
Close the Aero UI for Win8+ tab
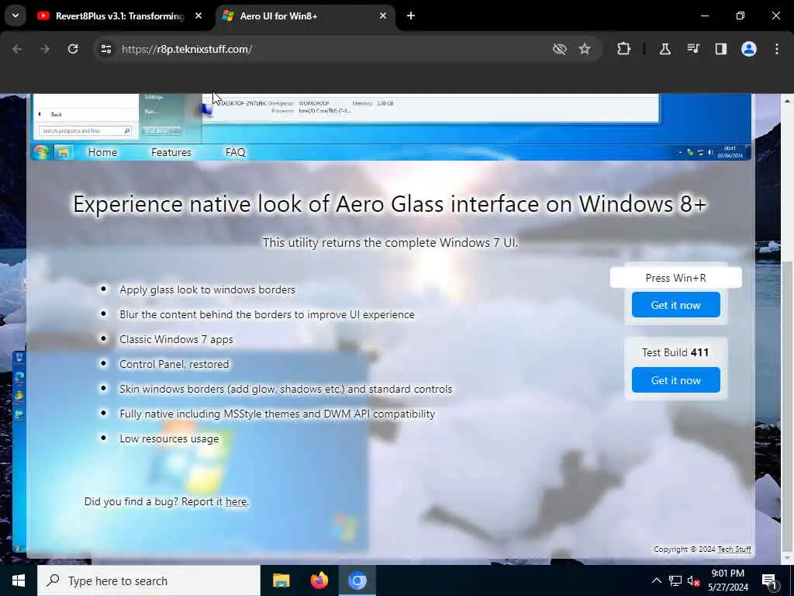tap(383, 16)
